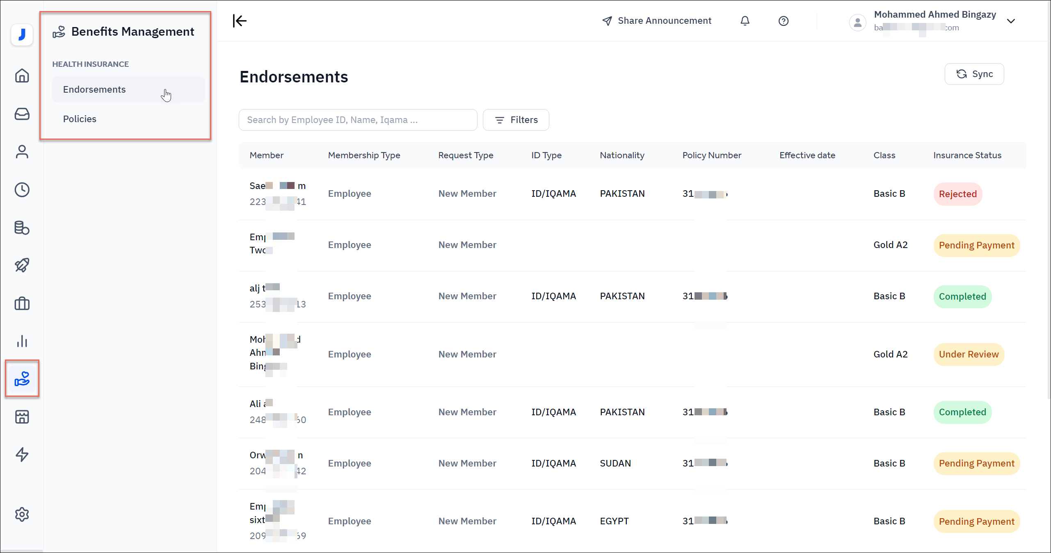Image resolution: width=1051 pixels, height=553 pixels.
Task: Open the Filters options
Action: (516, 120)
